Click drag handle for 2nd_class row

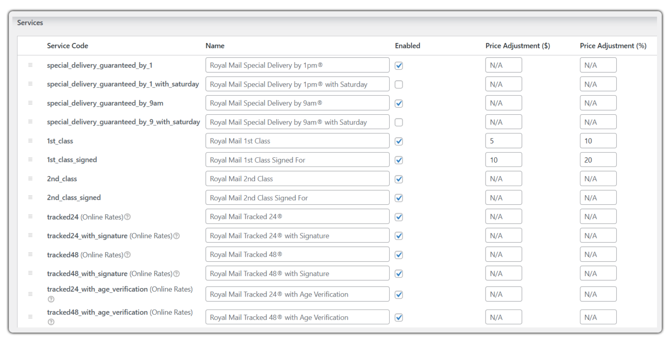30,178
